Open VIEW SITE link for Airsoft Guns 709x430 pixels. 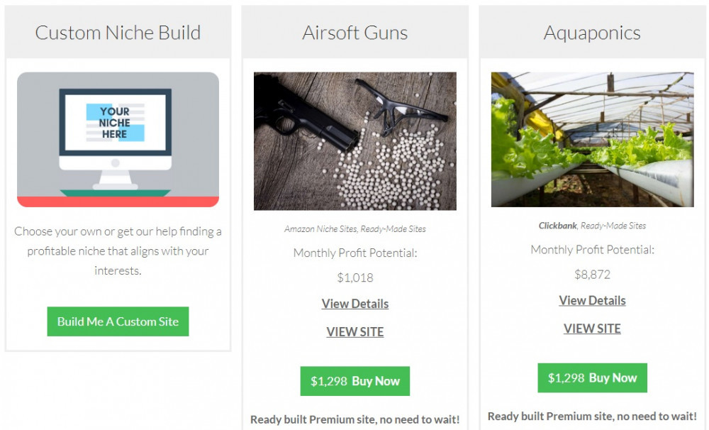click(355, 332)
